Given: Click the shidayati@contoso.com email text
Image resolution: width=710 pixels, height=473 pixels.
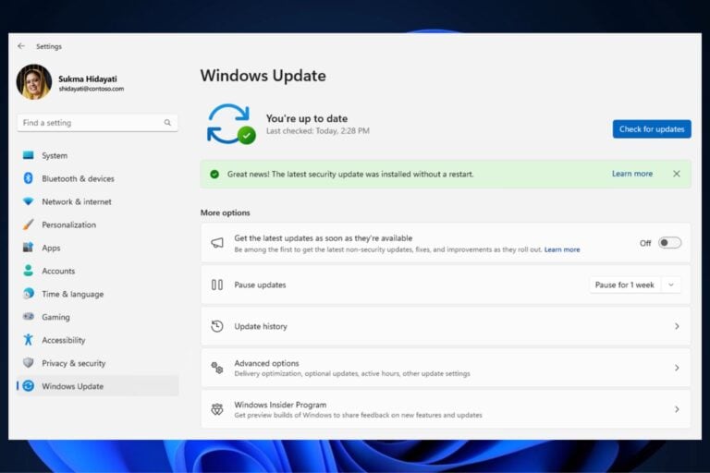Looking at the screenshot, I should [x=91, y=89].
